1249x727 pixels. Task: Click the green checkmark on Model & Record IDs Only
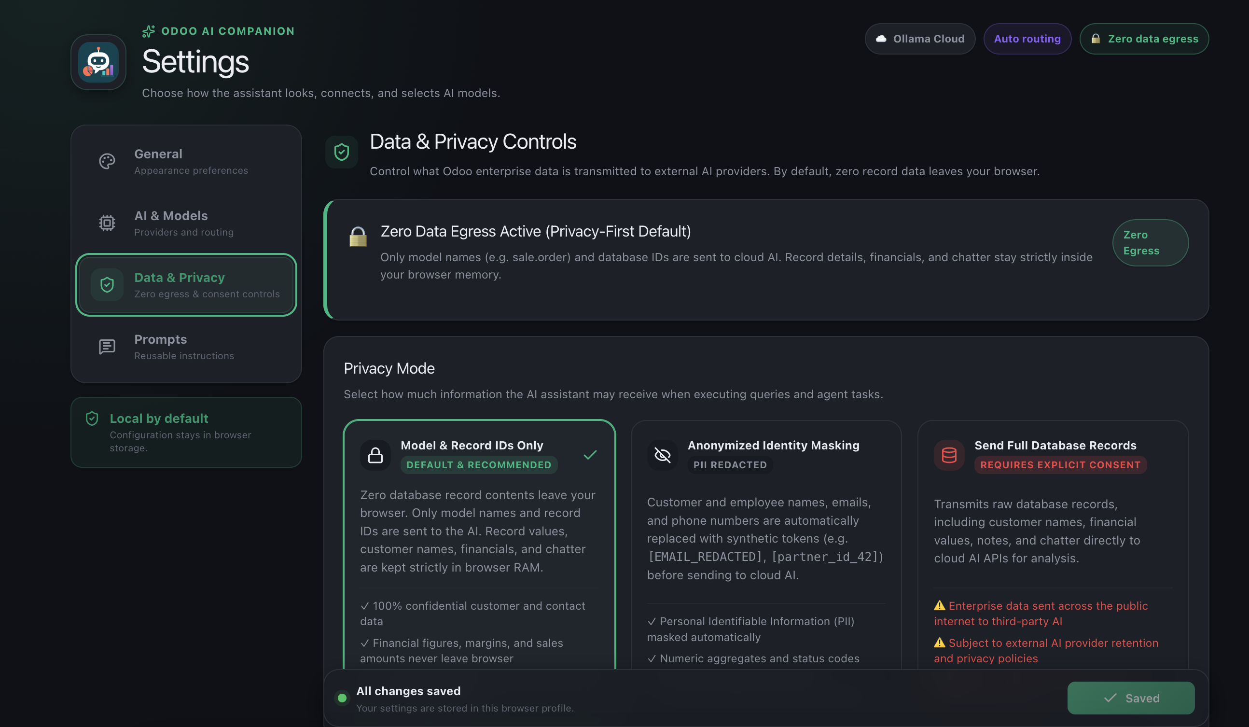pyautogui.click(x=590, y=455)
